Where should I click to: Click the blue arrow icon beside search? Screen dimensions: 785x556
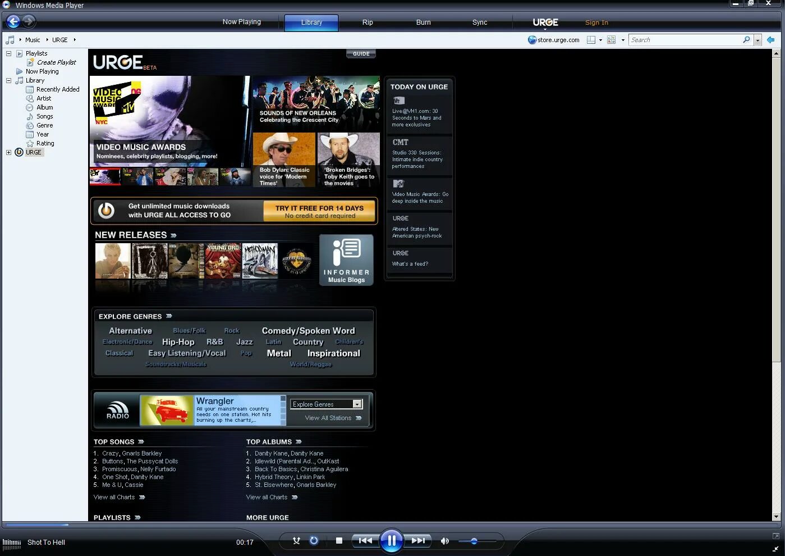coord(770,40)
